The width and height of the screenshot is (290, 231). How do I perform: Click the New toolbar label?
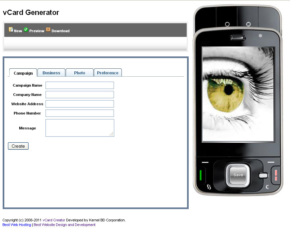click(x=18, y=31)
